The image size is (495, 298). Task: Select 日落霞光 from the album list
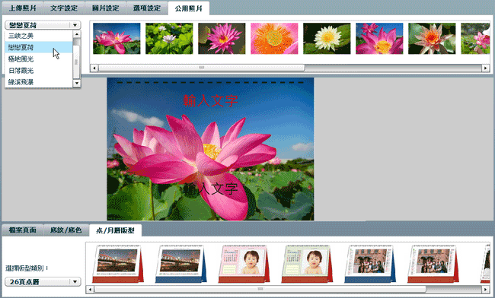[x=39, y=71]
